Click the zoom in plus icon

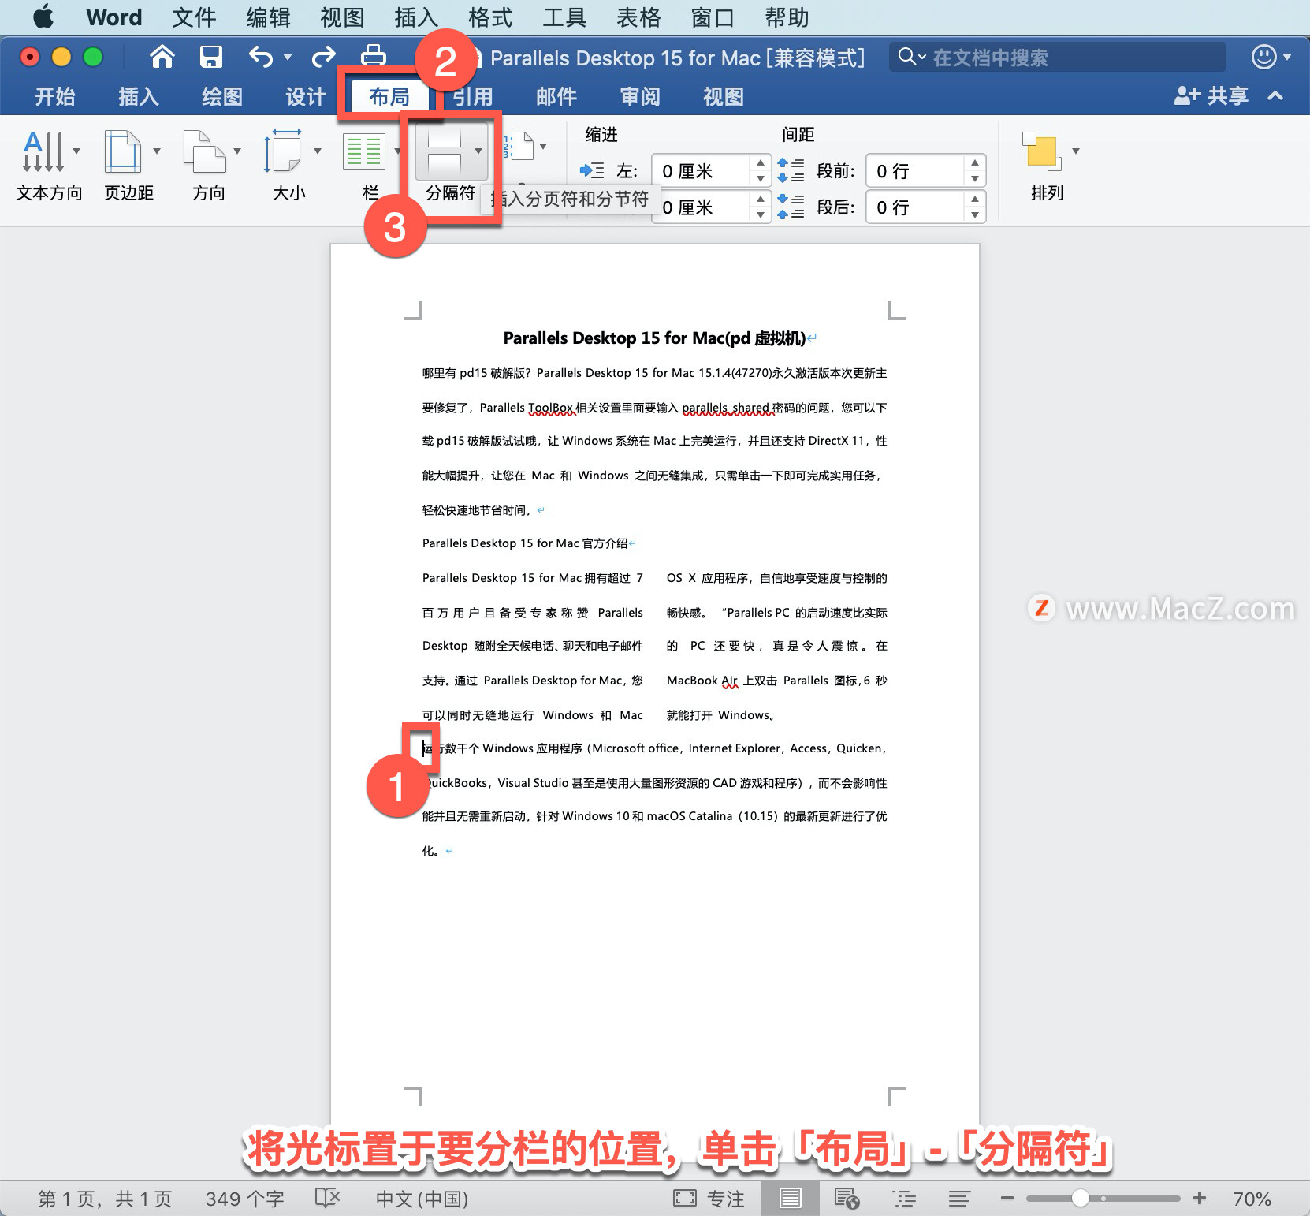click(1200, 1199)
